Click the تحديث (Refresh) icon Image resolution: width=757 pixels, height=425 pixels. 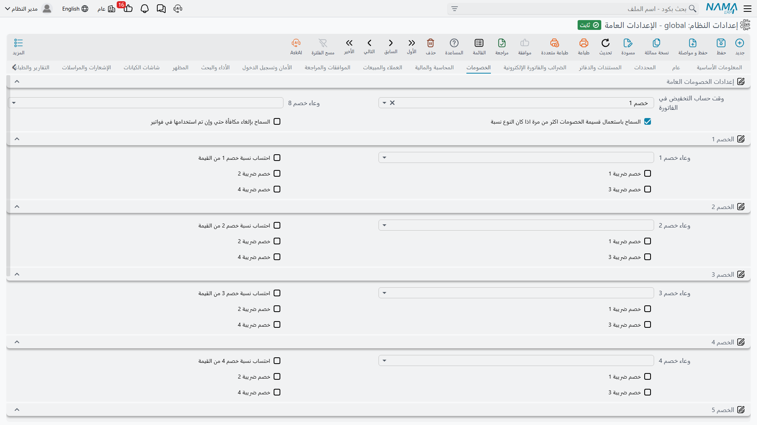606,43
